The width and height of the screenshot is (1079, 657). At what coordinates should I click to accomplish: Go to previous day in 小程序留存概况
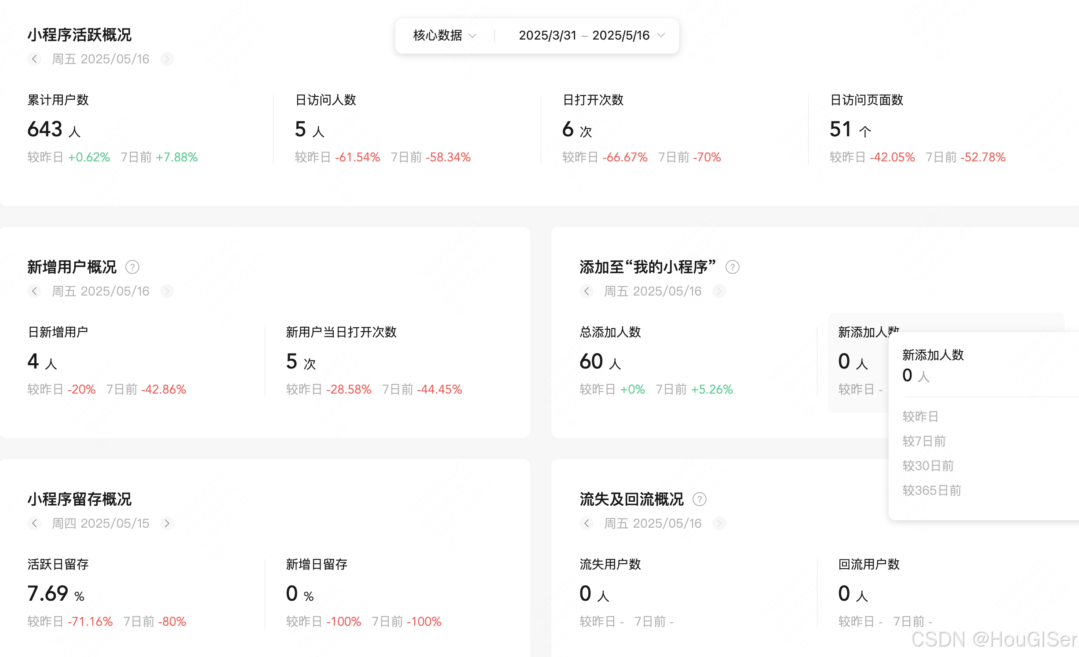coord(34,523)
